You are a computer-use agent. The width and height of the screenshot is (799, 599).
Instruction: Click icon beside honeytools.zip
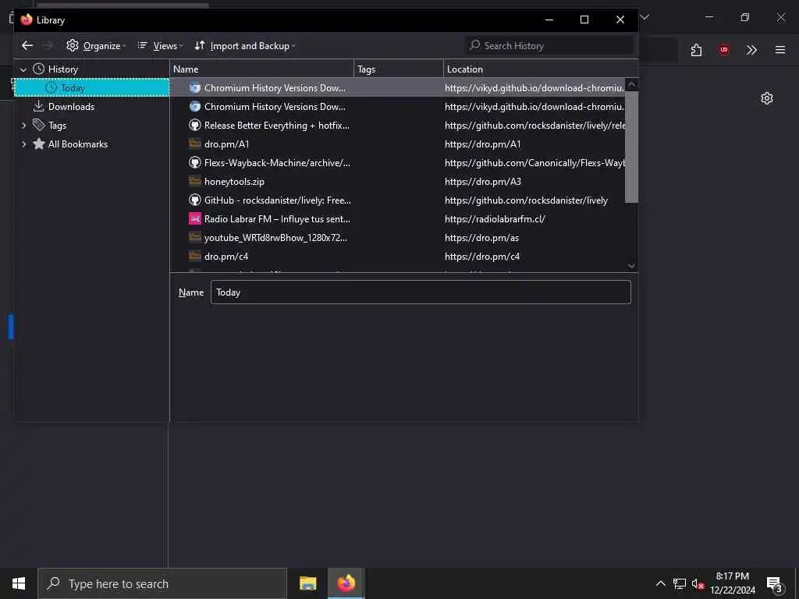194,181
